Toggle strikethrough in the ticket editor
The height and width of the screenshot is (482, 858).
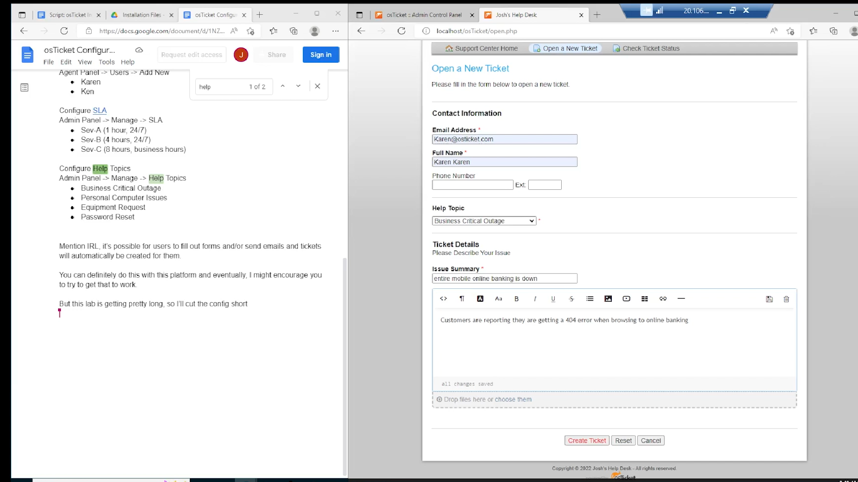coord(572,299)
